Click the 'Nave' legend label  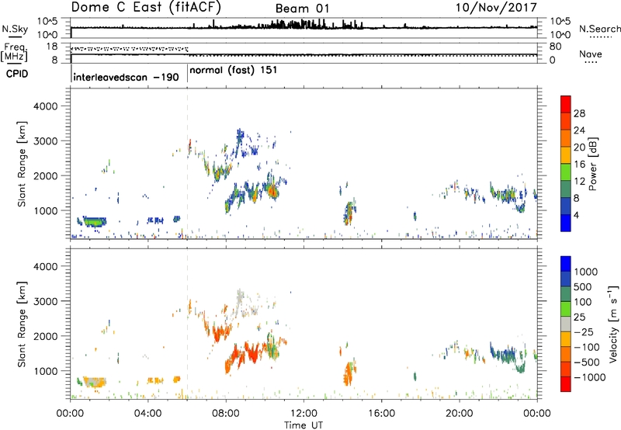tap(591, 54)
